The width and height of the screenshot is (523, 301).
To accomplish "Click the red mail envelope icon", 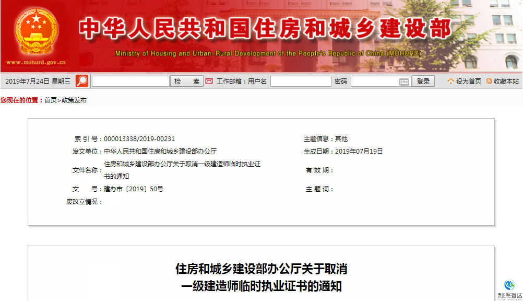I will tap(209, 81).
